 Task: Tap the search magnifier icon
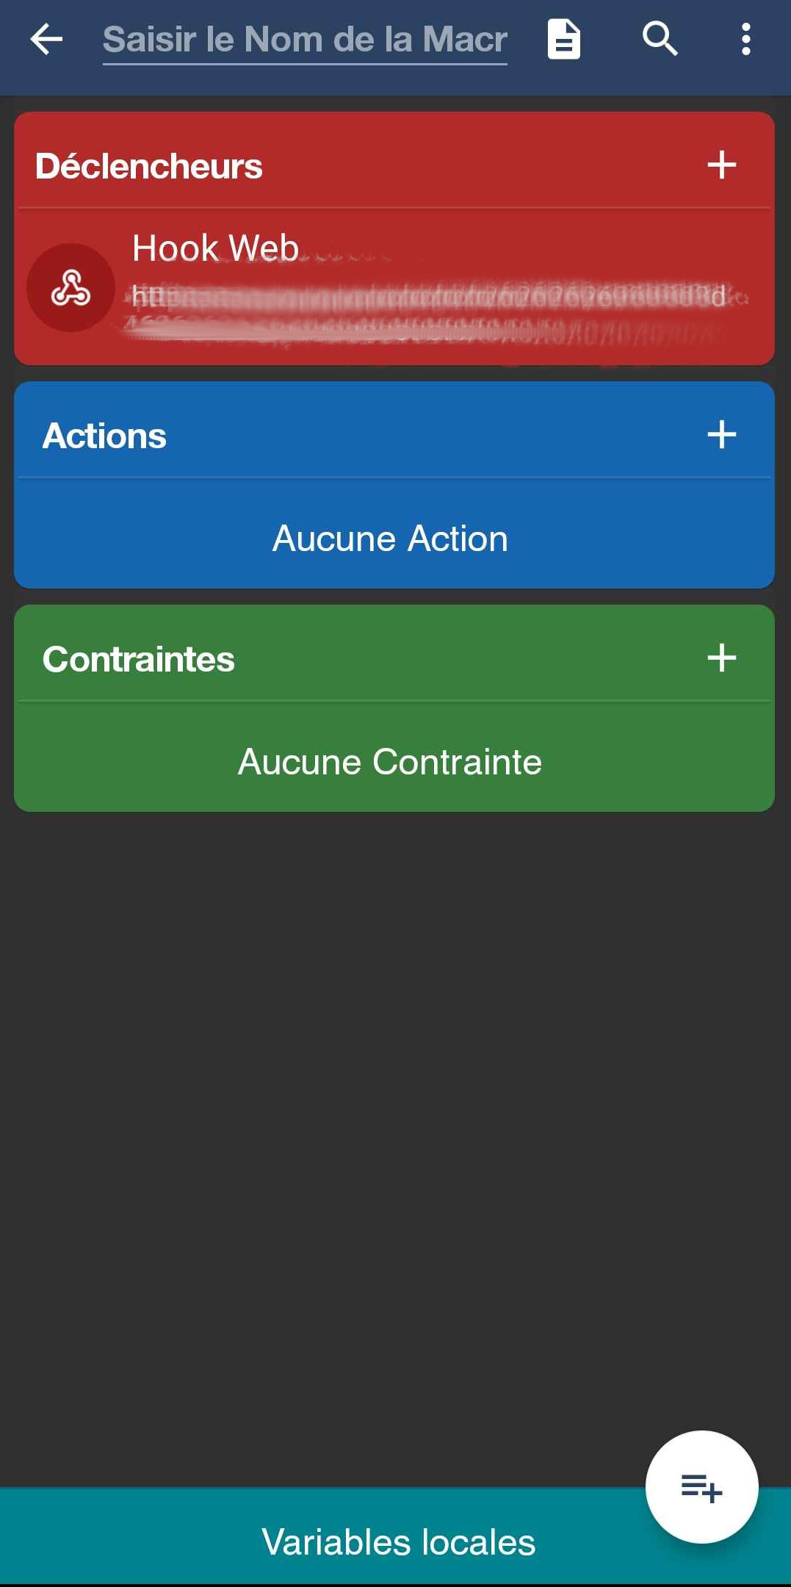(x=660, y=39)
